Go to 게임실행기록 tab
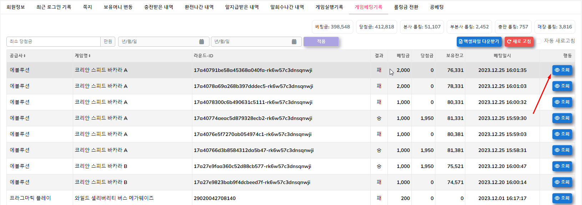The width and height of the screenshot is (582, 205). coord(329,7)
